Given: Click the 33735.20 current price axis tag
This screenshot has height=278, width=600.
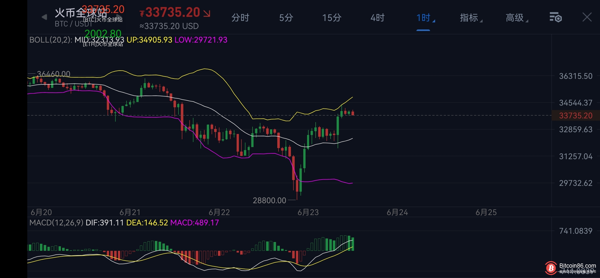Looking at the screenshot, I should (576, 116).
